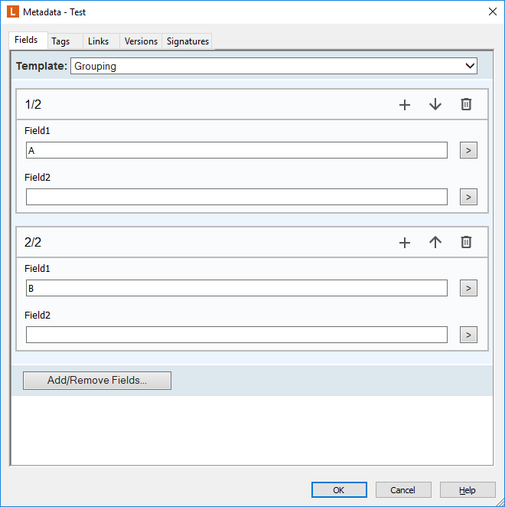Move group 2/2 up with arrow
The width and height of the screenshot is (505, 507).
coord(435,242)
